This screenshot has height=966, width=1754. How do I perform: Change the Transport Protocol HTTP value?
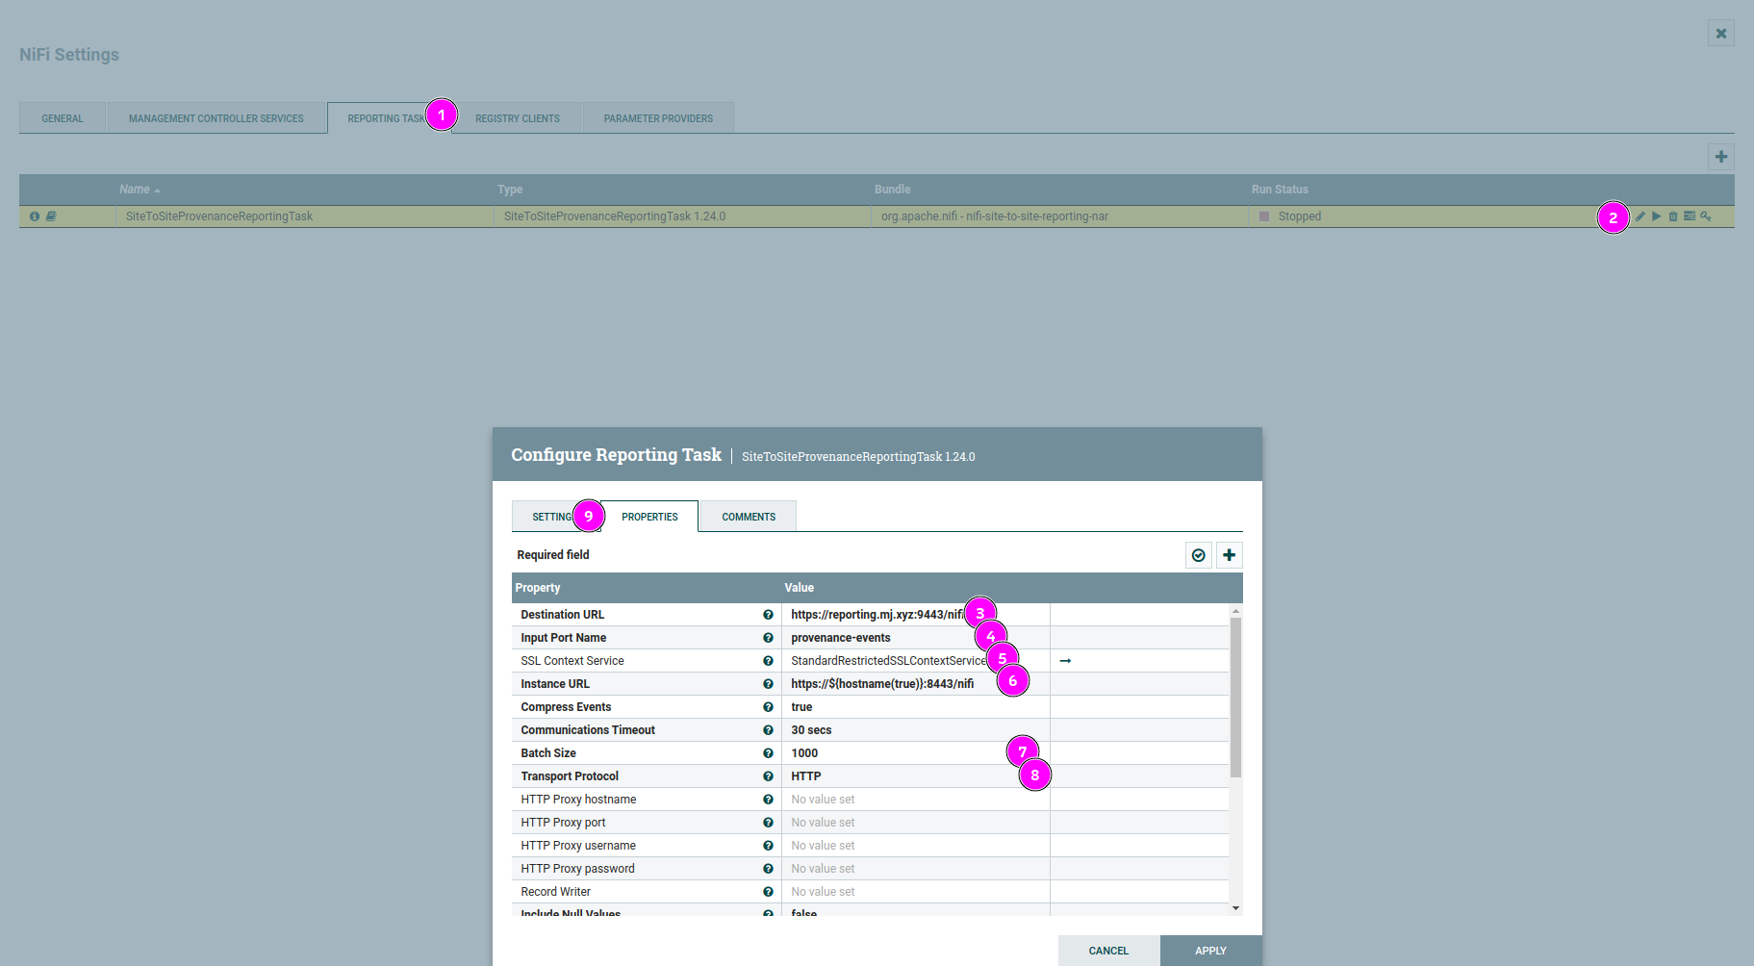[x=915, y=776]
